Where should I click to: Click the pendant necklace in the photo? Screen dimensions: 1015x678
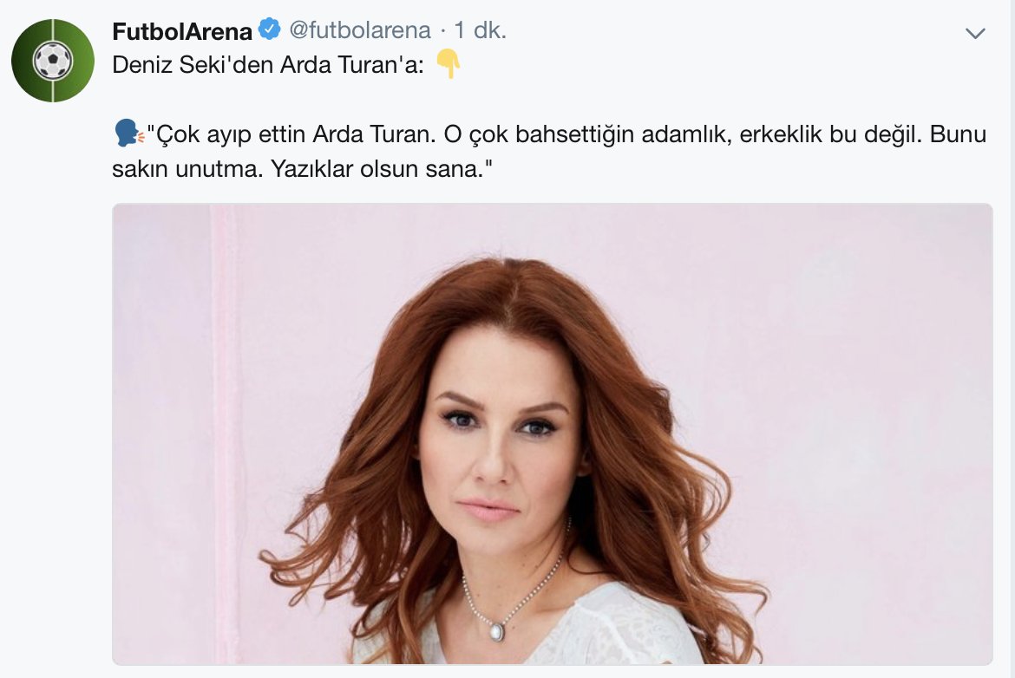coord(497,629)
